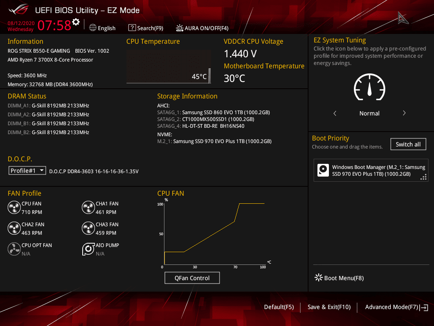Select next EZ tuning profile arrow
434x326 pixels.
[404, 113]
